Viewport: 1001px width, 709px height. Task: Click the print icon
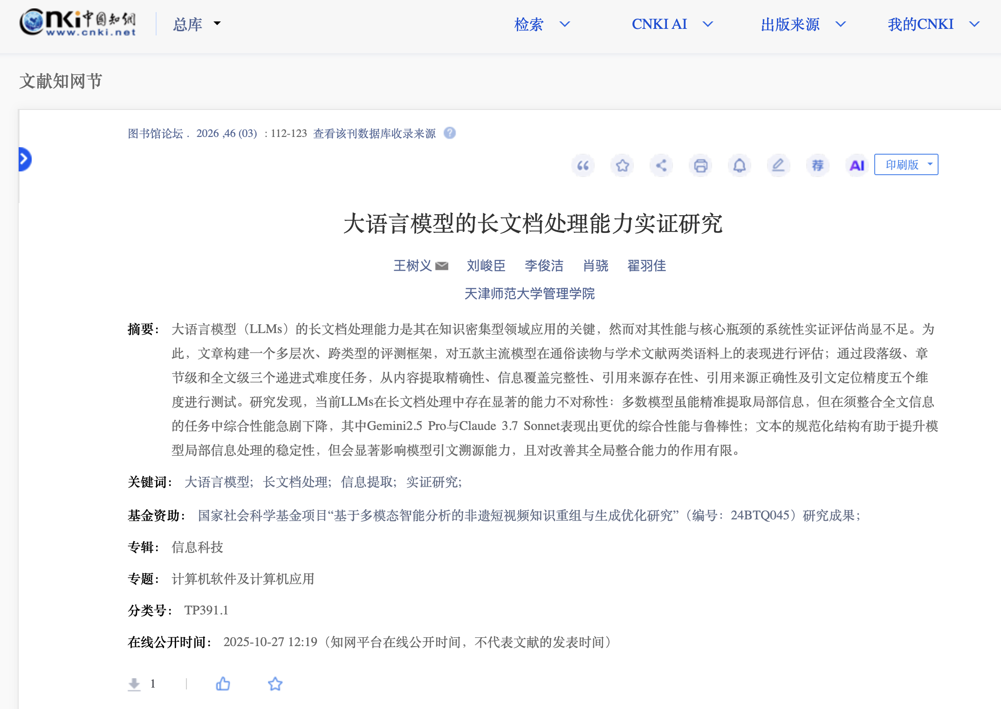[700, 165]
